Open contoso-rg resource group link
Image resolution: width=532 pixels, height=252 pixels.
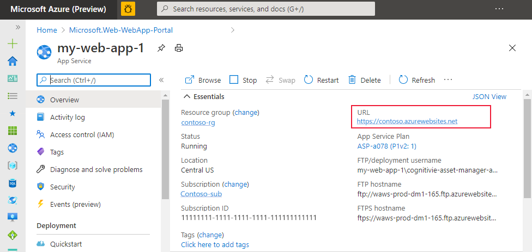click(x=198, y=122)
